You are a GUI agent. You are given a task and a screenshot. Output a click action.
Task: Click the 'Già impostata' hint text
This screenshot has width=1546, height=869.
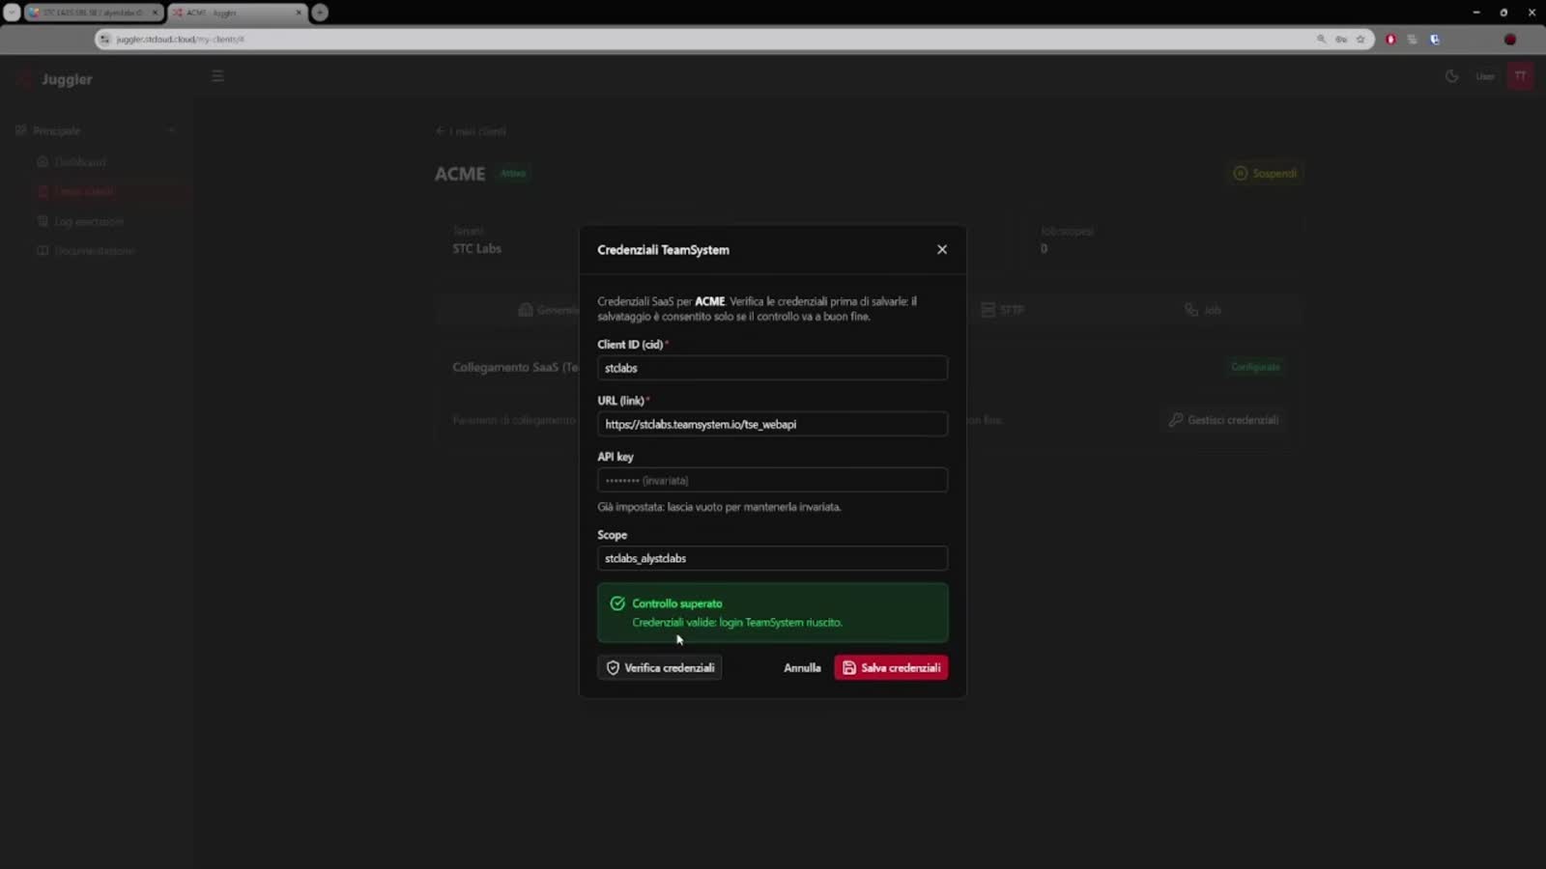[x=719, y=507]
